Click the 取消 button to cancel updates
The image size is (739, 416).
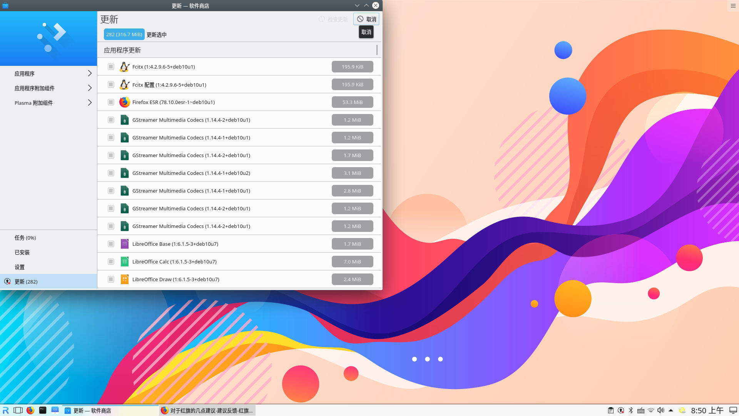pyautogui.click(x=366, y=19)
